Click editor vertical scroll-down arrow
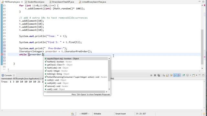Viewport: 207px width, 116px height. (202, 68)
